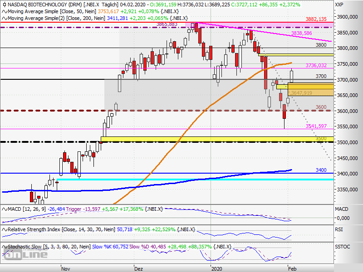Viewport: 363px width, 272px height.
Task: Click the SSTOC panel axis label
Action: [x=343, y=247]
